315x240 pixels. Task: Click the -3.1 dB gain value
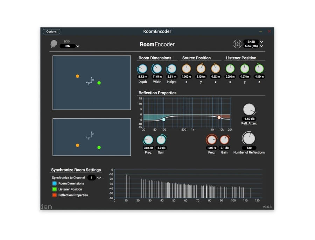[224, 148]
